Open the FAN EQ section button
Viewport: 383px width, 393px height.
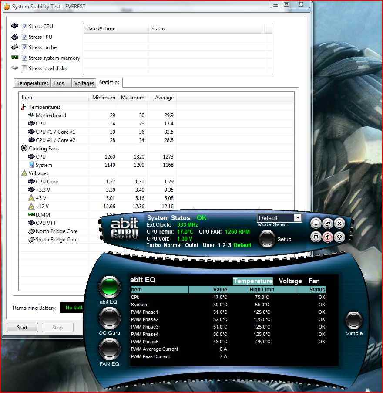(110, 349)
